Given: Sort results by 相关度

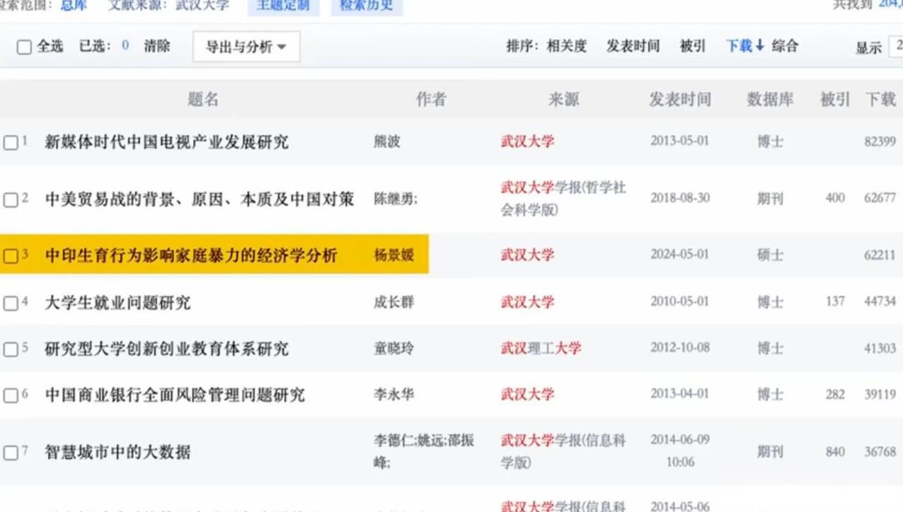Looking at the screenshot, I should coord(567,46).
